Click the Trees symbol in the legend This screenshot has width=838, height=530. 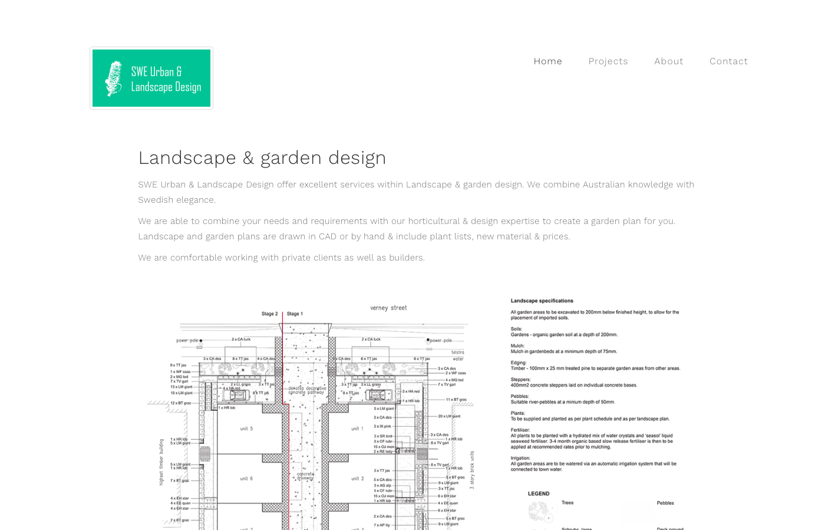(539, 511)
